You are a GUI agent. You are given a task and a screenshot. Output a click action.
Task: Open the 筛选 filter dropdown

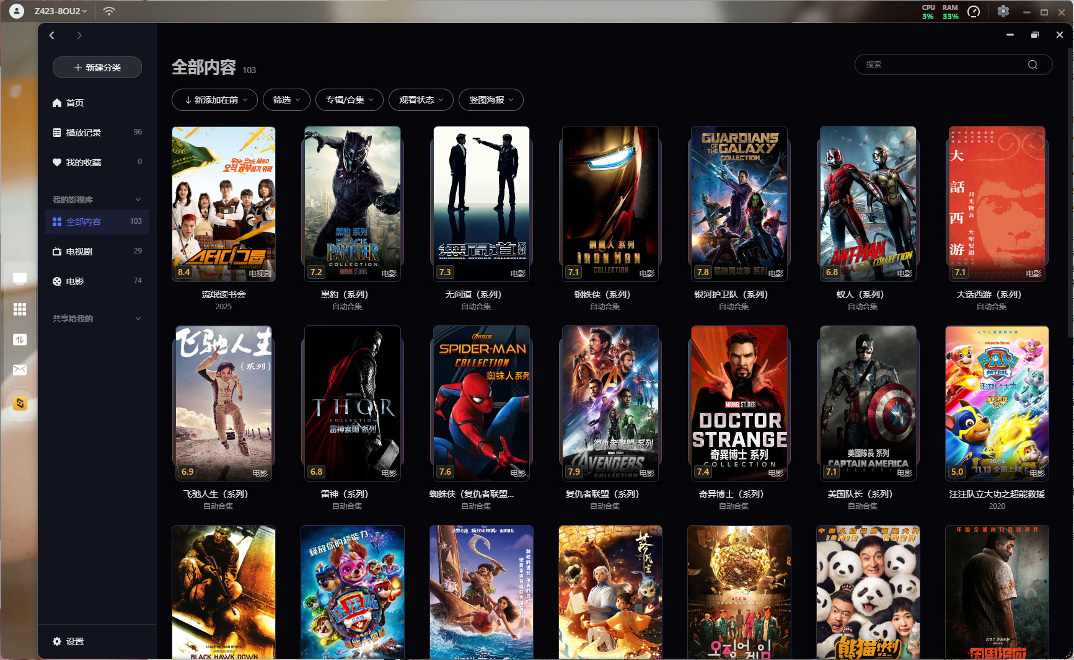(x=286, y=100)
